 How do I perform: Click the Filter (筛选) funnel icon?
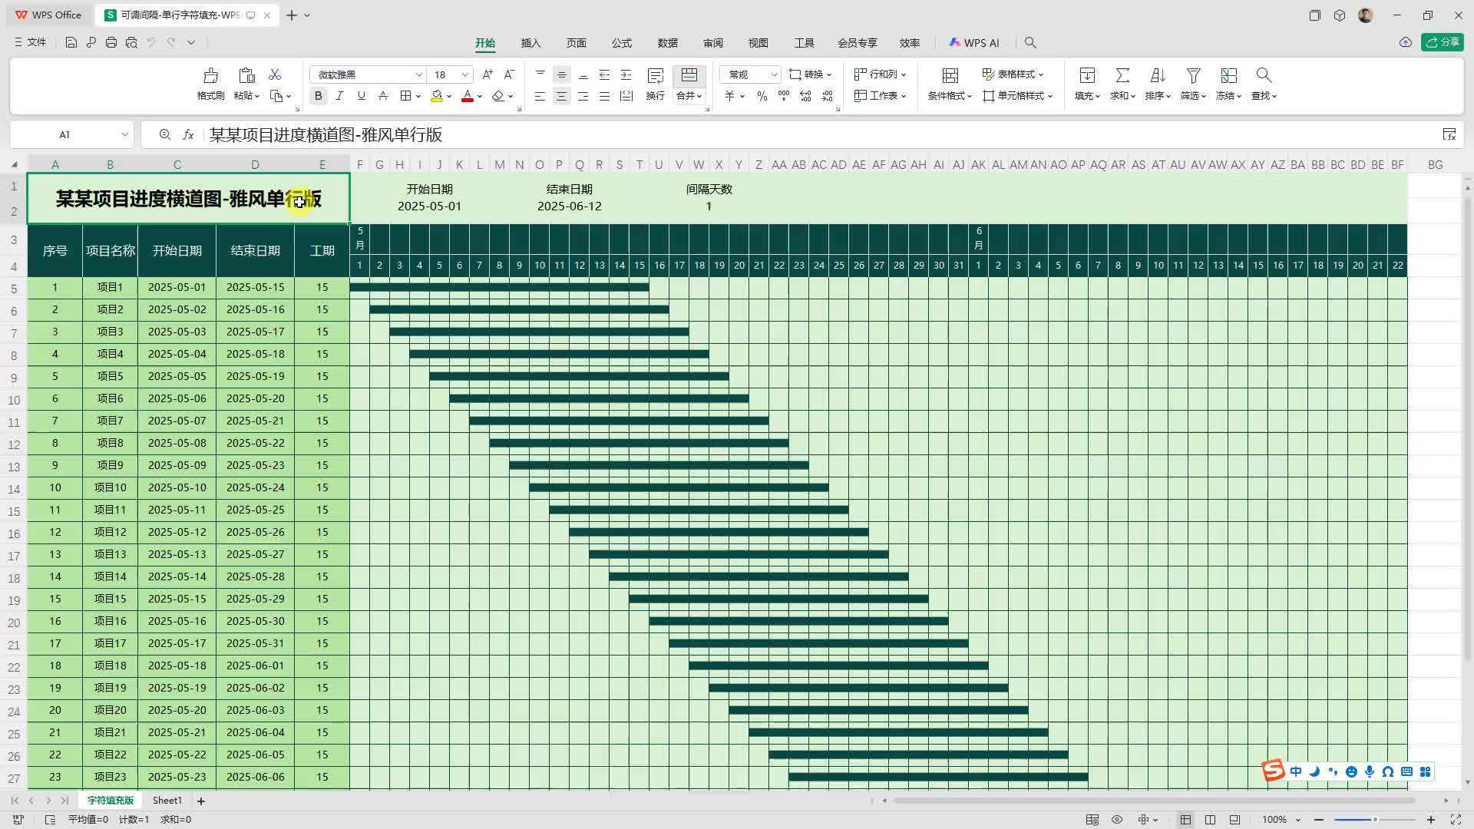[x=1192, y=76]
